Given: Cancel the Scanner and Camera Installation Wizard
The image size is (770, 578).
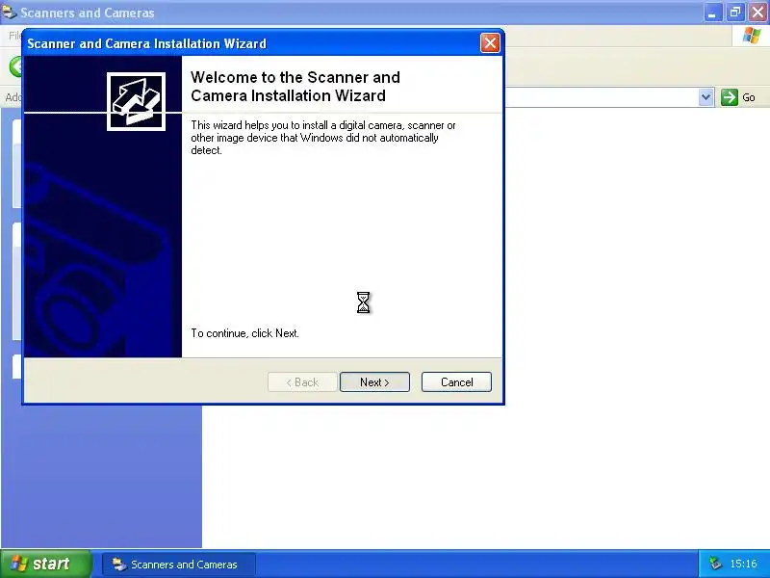Looking at the screenshot, I should coord(456,381).
